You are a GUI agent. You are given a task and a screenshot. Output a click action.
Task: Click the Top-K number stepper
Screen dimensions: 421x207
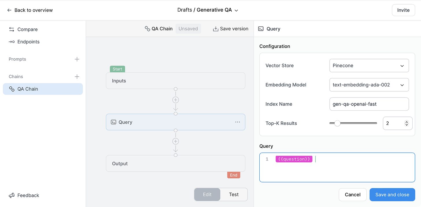(407, 123)
